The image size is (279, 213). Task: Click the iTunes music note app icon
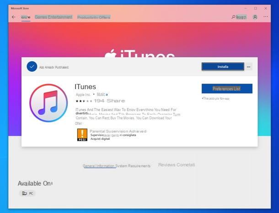48,103
